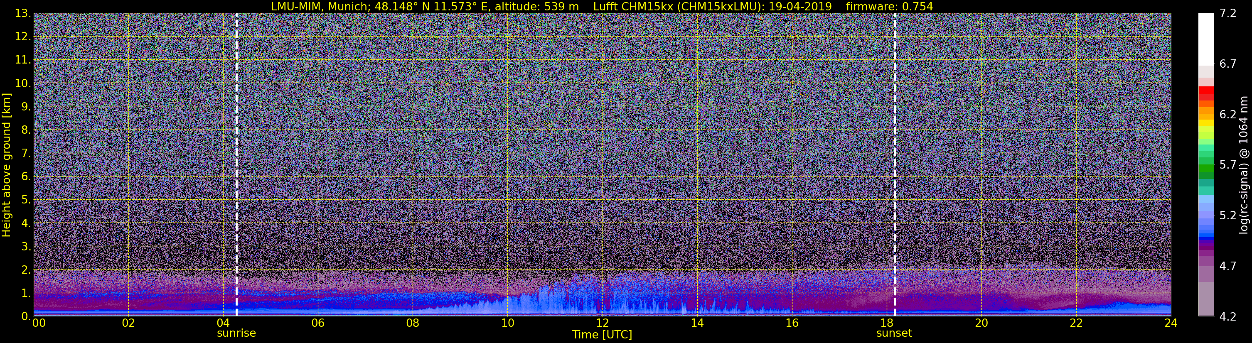Click the height axis tick label '12.'
This screenshot has width=1252, height=343.
(23, 37)
